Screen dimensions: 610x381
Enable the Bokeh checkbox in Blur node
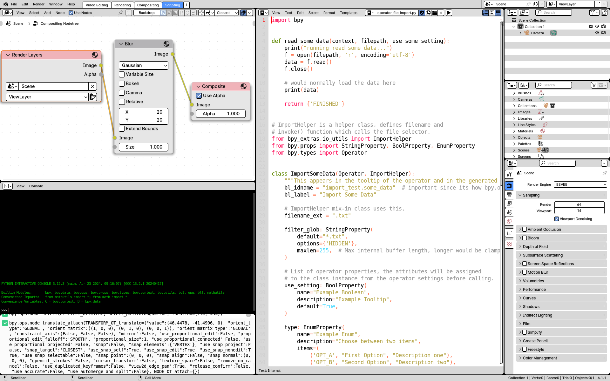[122, 84]
